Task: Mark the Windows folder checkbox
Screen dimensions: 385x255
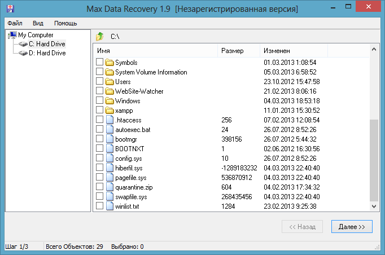Action: (x=99, y=100)
